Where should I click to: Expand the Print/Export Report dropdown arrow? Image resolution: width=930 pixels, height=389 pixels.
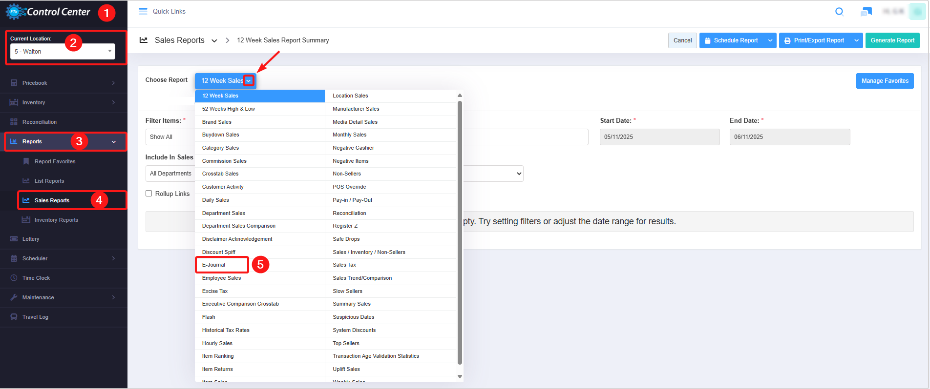[856, 40]
